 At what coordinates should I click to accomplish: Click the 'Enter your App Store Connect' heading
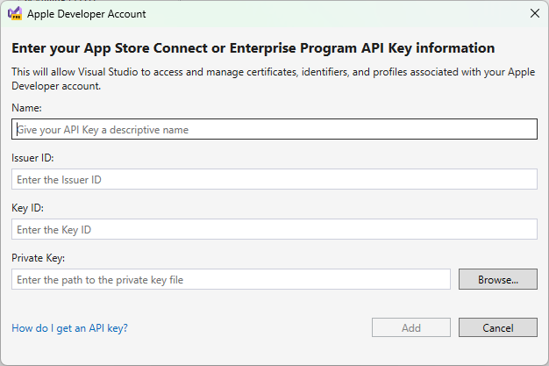tap(253, 48)
